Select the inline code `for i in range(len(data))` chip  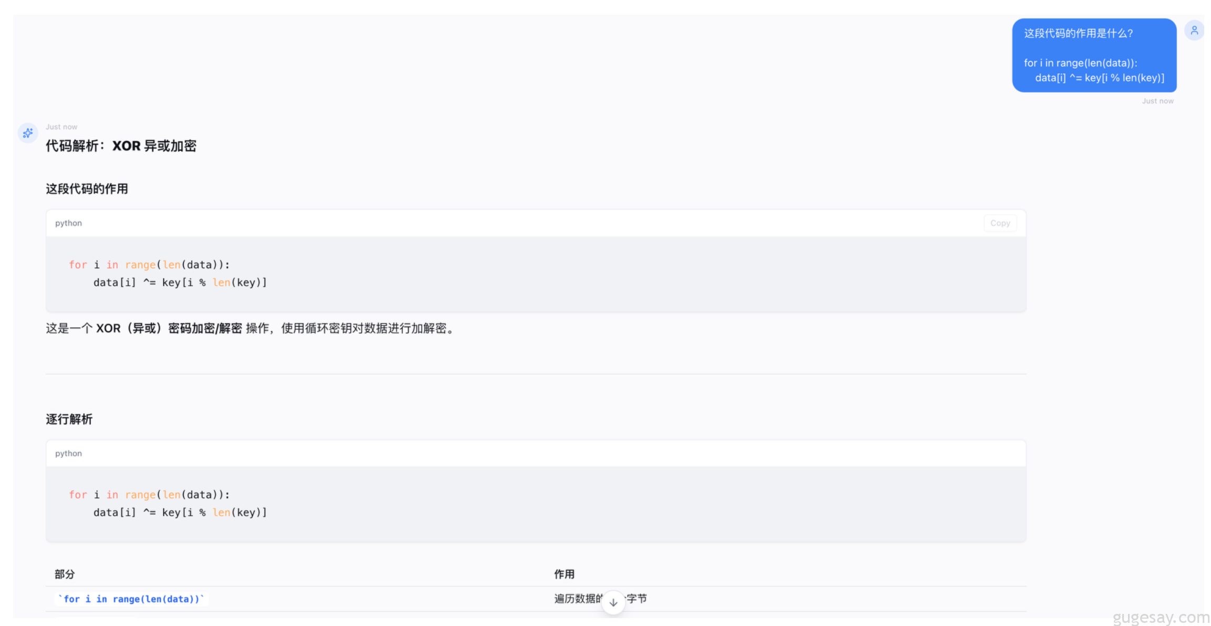tap(131, 599)
